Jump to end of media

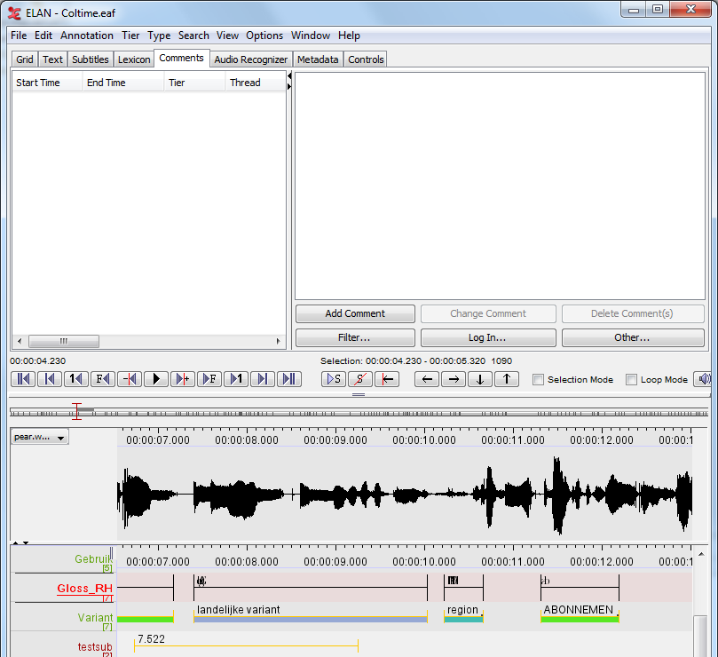[x=289, y=379]
